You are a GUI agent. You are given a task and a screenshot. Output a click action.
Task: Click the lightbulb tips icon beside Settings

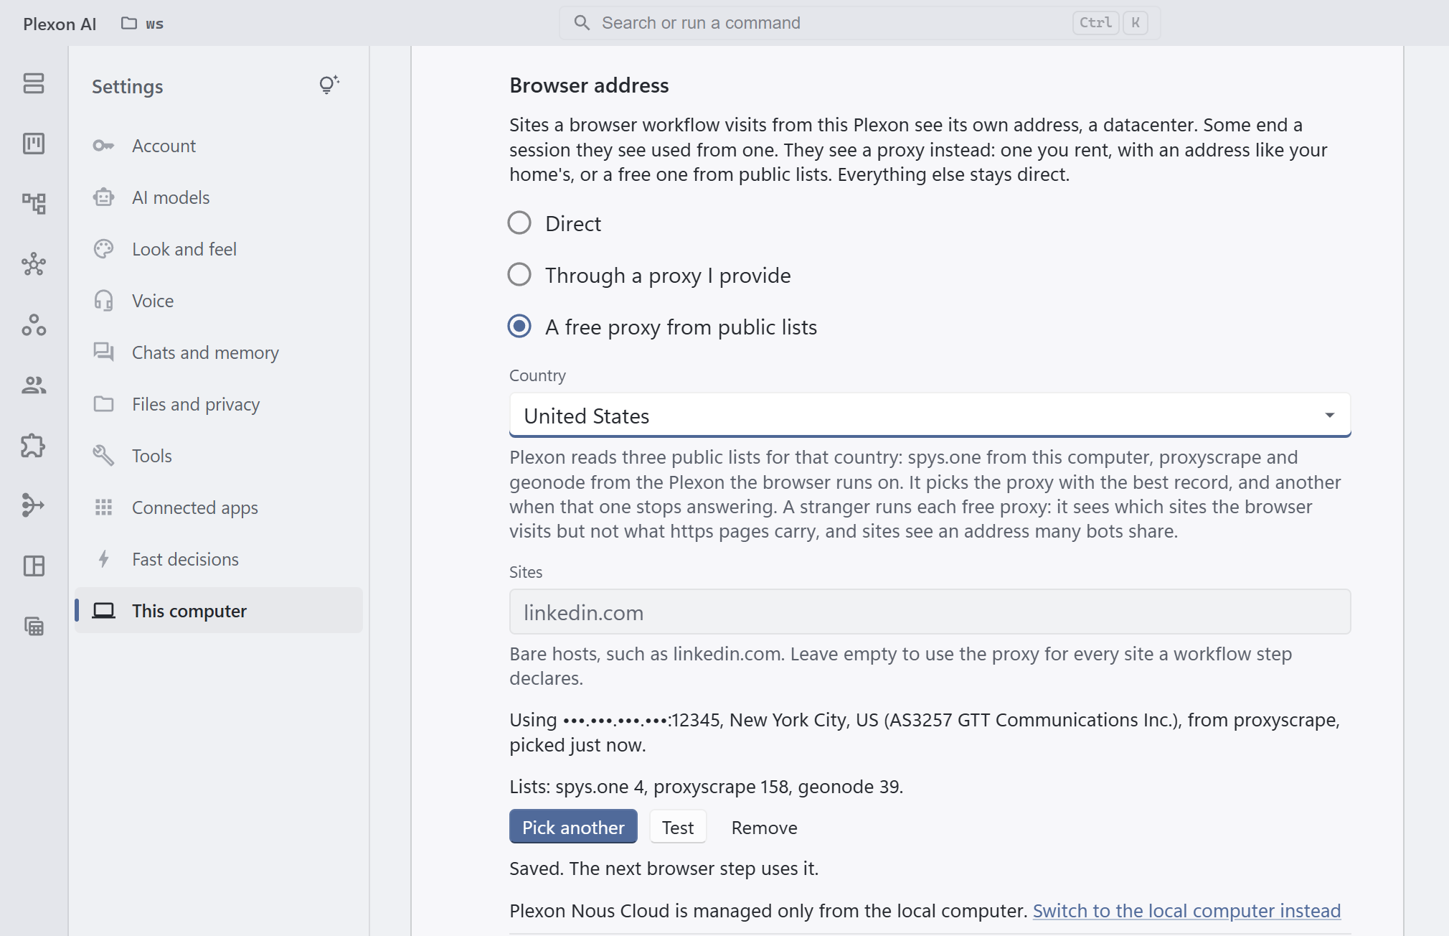tap(329, 85)
